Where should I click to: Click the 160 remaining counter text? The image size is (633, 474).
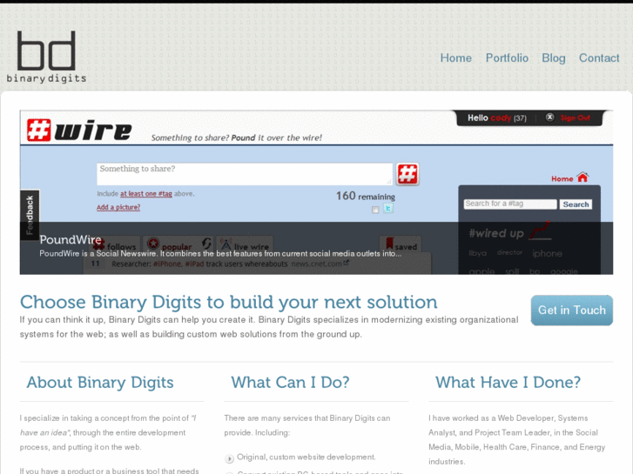[366, 196]
